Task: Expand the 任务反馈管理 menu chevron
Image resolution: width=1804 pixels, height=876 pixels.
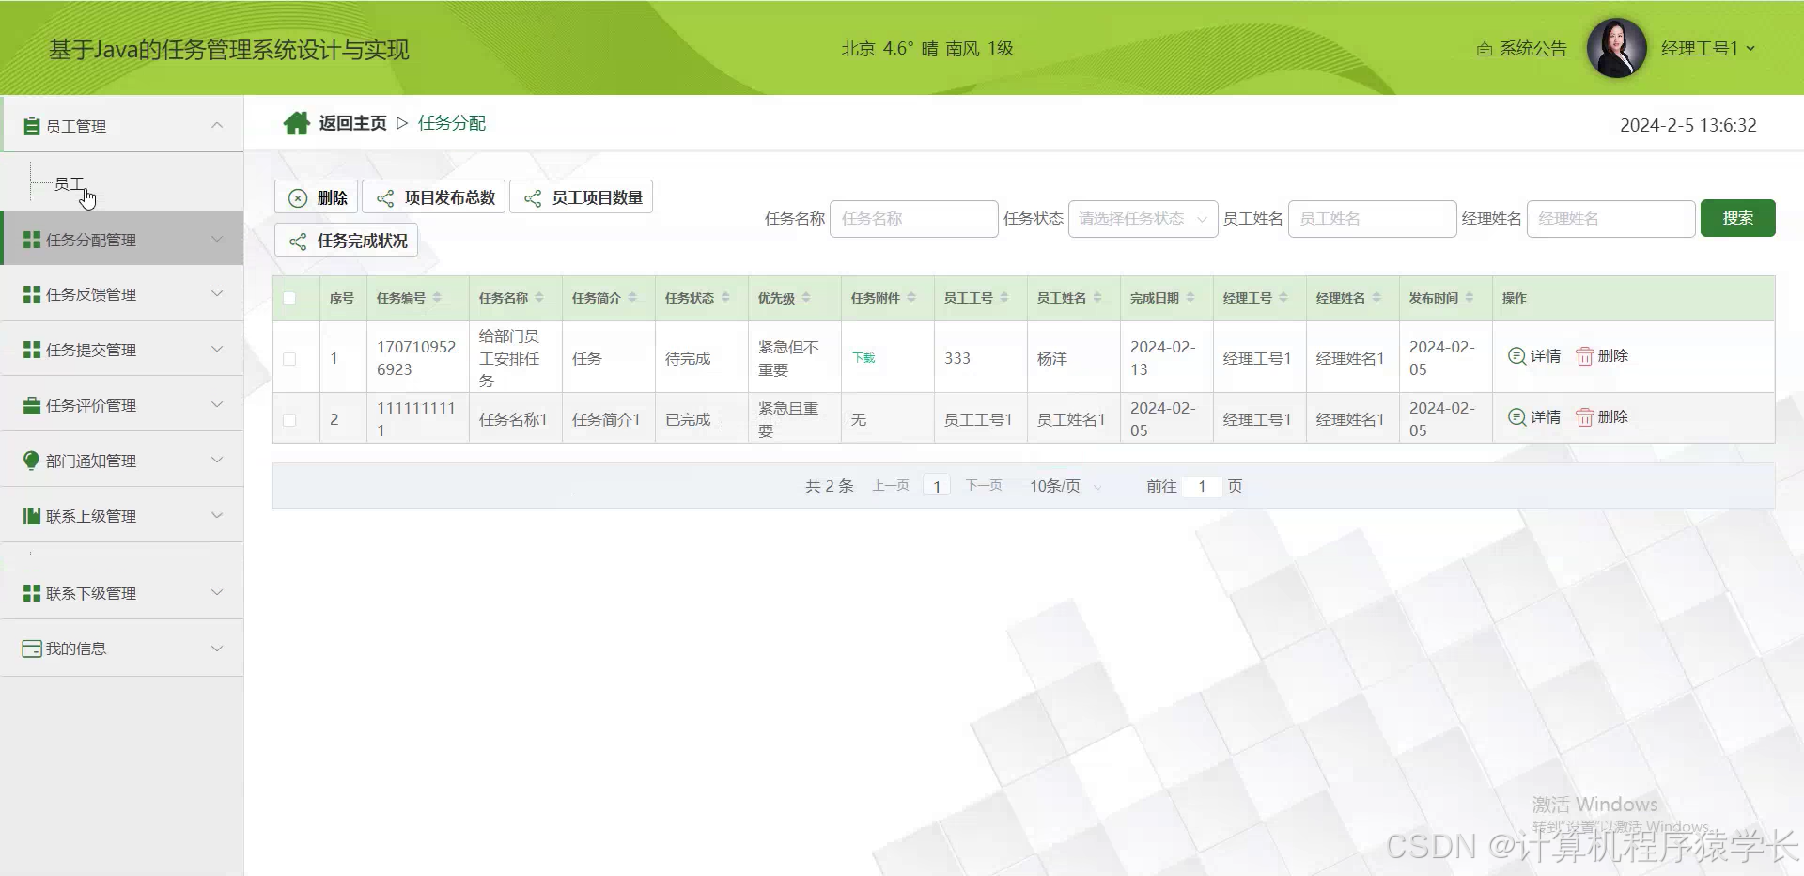Action: [x=217, y=293]
